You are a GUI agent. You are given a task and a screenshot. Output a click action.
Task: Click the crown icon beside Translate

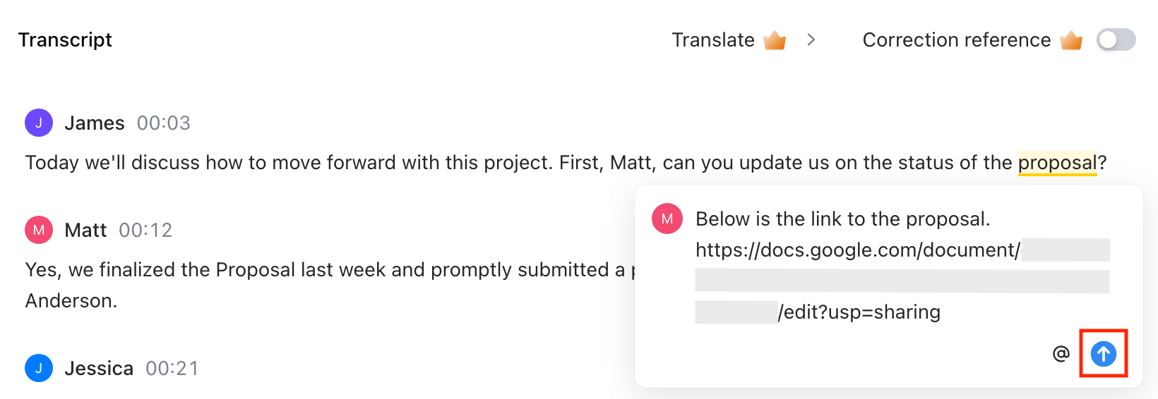coord(775,40)
